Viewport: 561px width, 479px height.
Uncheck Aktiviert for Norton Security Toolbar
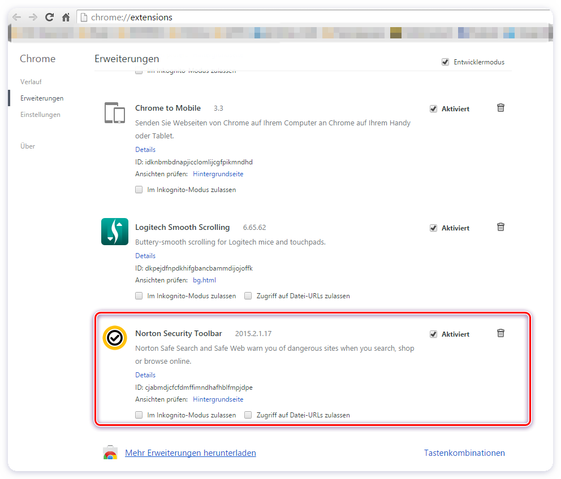(433, 334)
